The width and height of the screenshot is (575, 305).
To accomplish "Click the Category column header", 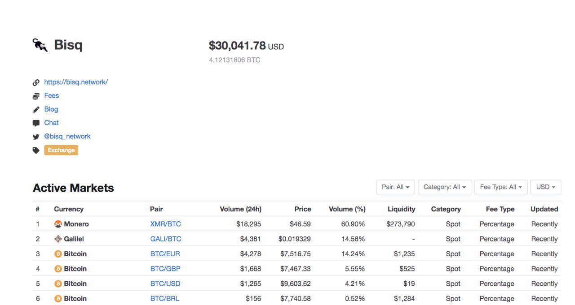I will pyautogui.click(x=446, y=209).
